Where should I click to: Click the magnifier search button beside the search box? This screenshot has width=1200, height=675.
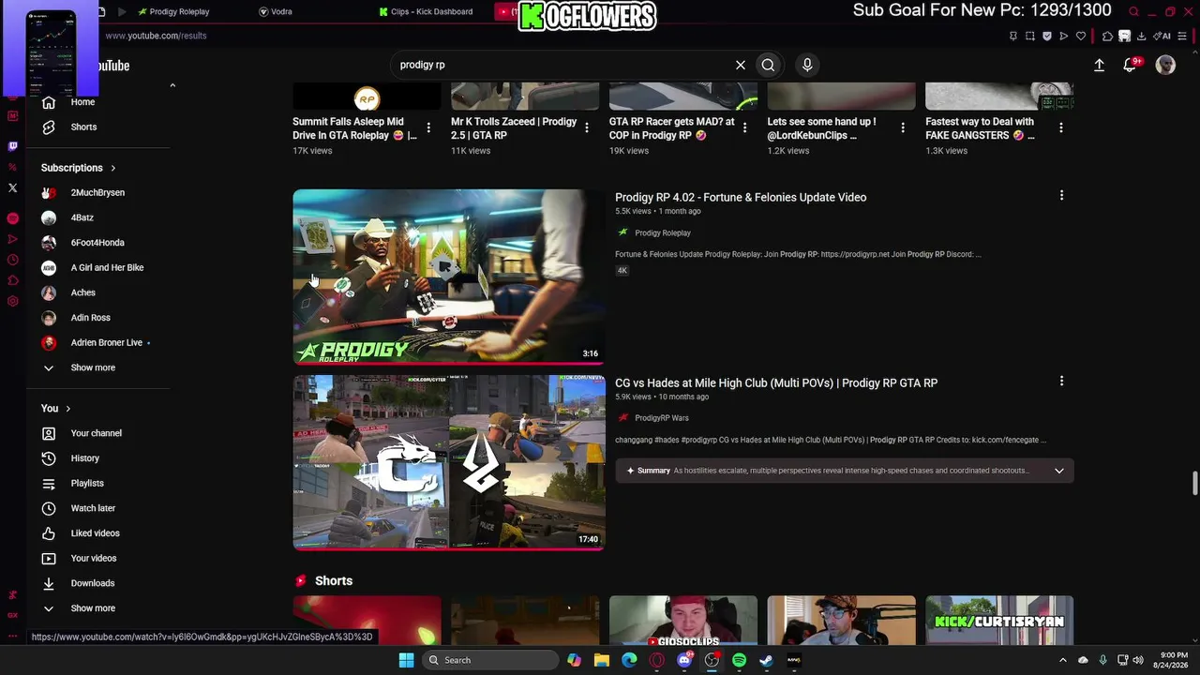point(768,65)
